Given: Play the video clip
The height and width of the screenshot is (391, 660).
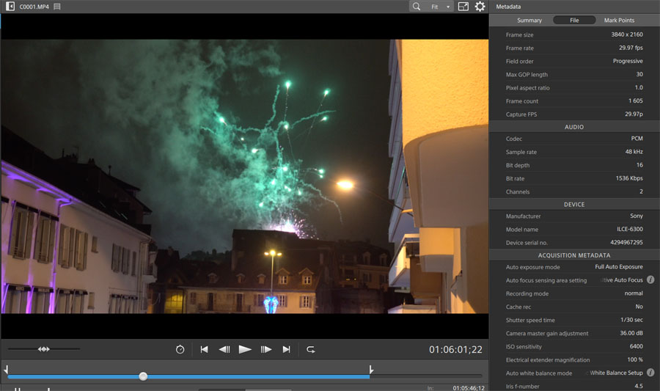Looking at the screenshot, I should click(x=245, y=349).
